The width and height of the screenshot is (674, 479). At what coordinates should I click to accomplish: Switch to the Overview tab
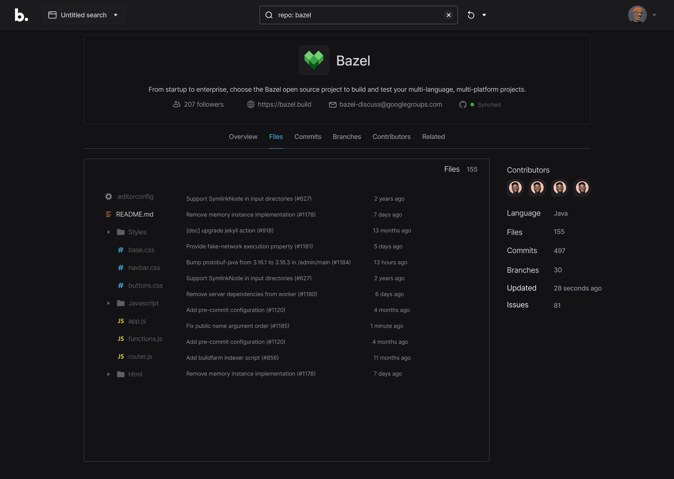(x=243, y=137)
